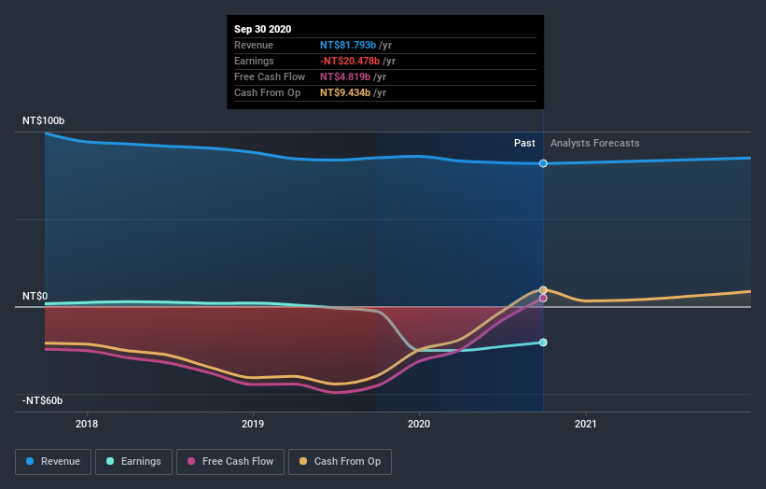The image size is (766, 489).
Task: Click the 2019 x-axis label
Action: (253, 424)
